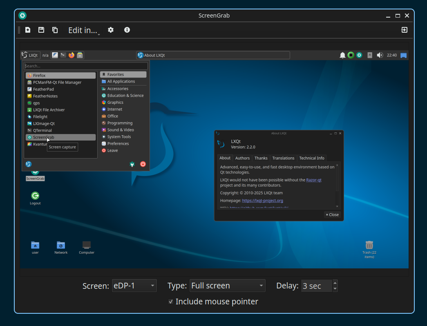The width and height of the screenshot is (427, 326).
Task: Open the Type Full screen dropdown
Action: pos(227,286)
